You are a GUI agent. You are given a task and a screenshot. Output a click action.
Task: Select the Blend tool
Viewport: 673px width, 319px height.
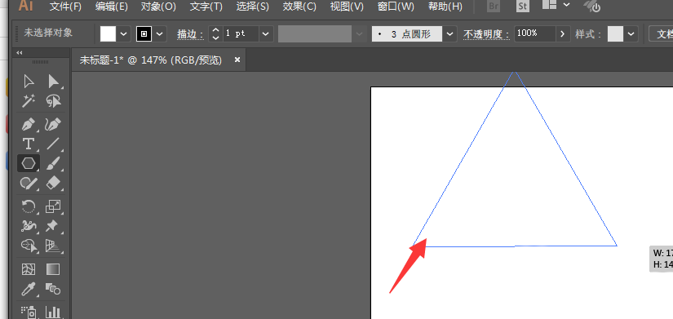pos(53,289)
